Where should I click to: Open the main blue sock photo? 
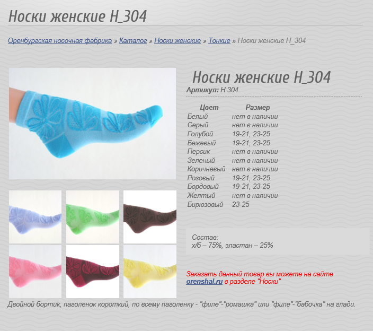click(93, 124)
